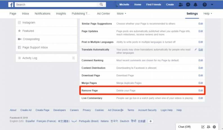Select Featured in settings sidebar

coord(46,31)
